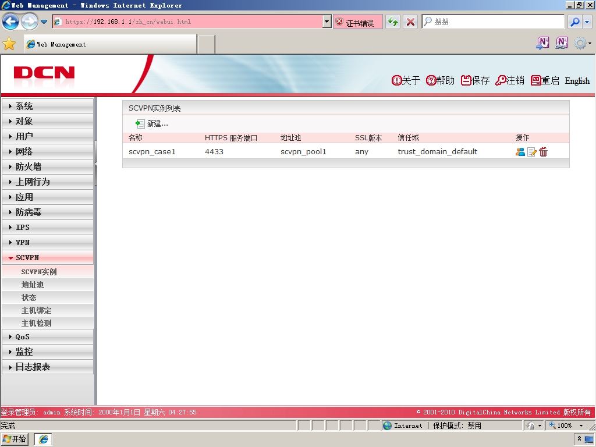This screenshot has width=596, height=447.
Task: Expand 应用 menu in sidebar
Action: [x=48, y=197]
